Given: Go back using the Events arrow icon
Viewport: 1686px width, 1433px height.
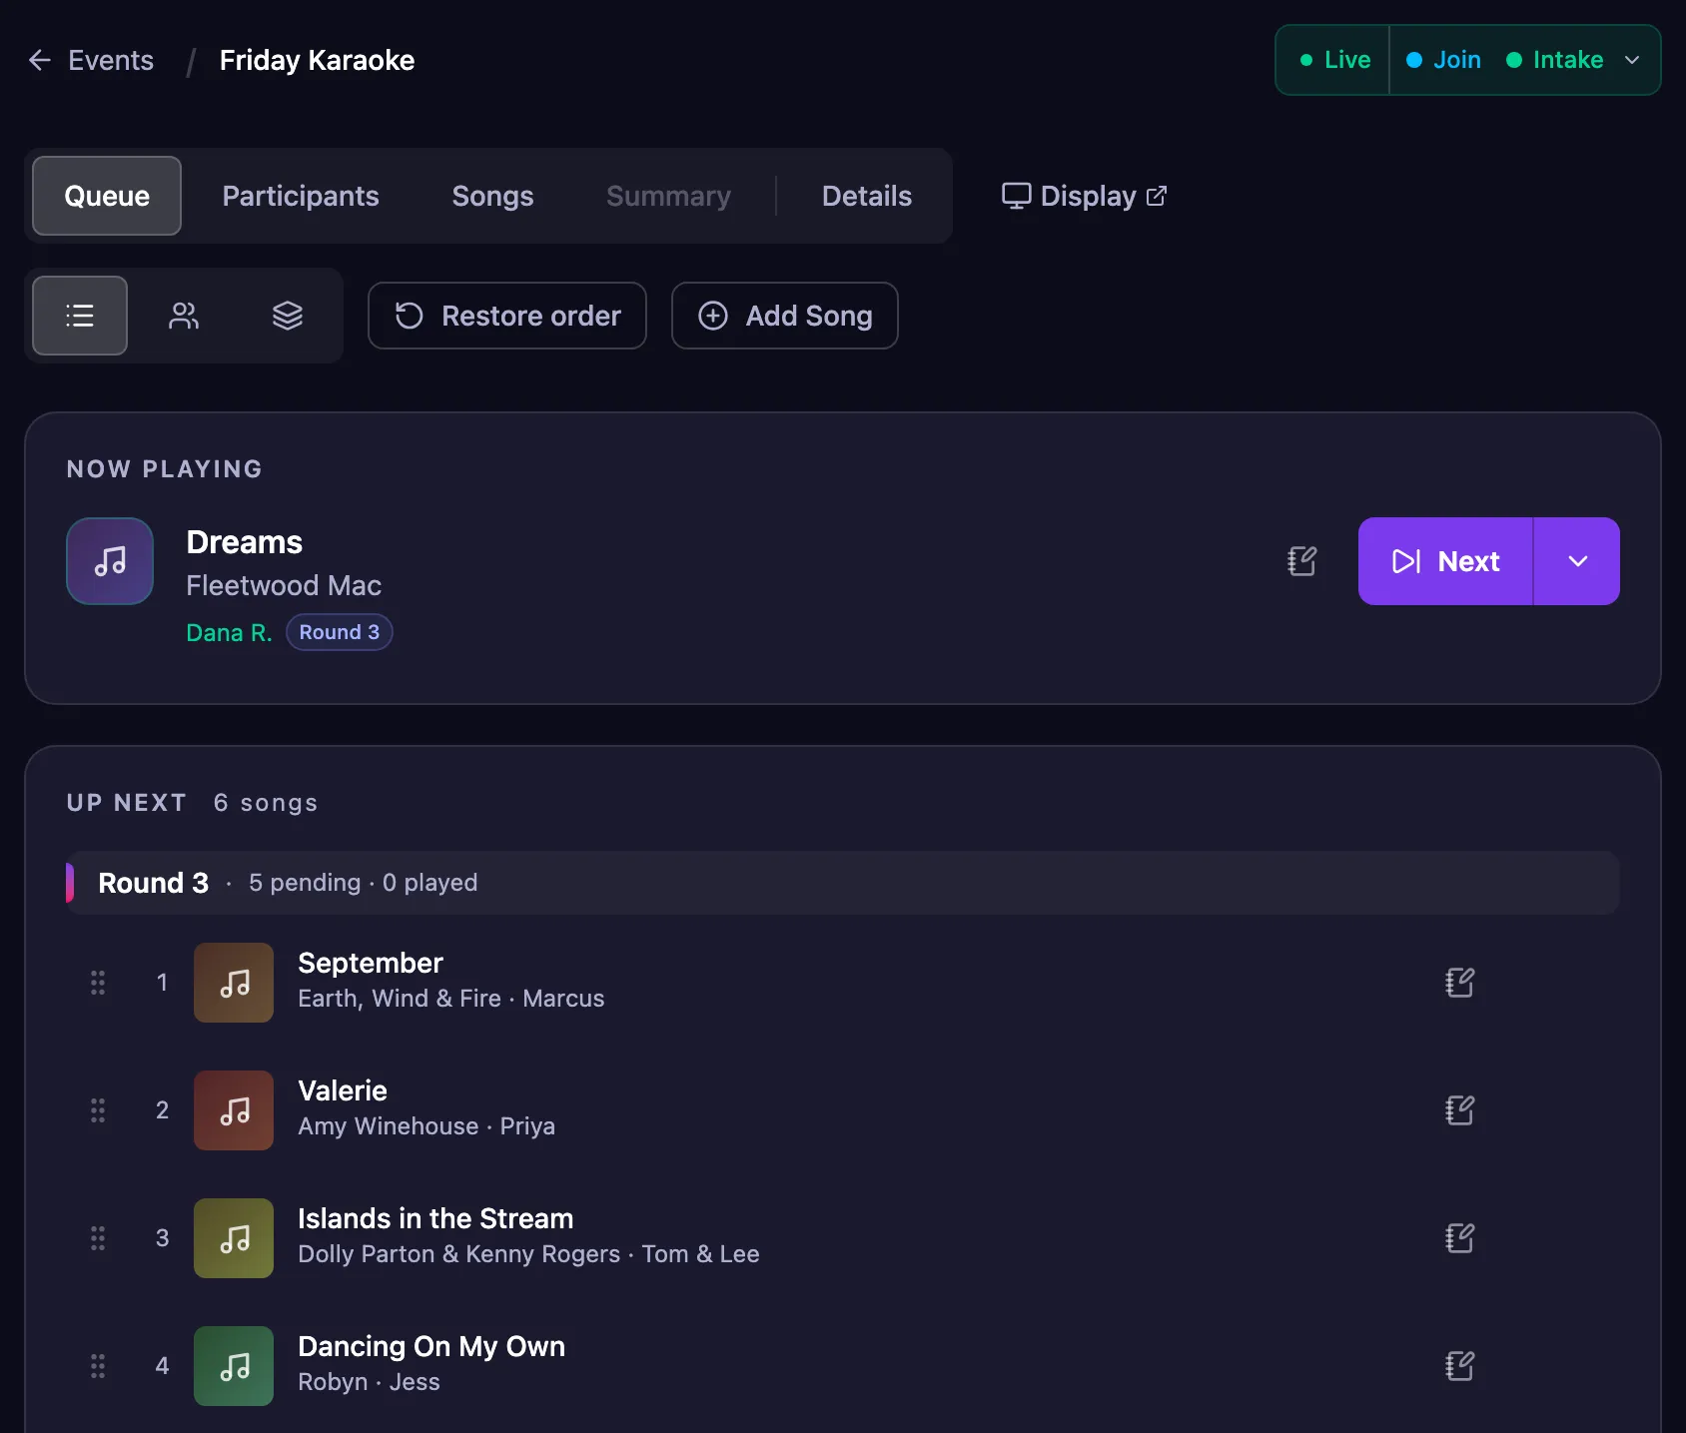Looking at the screenshot, I should [40, 60].
